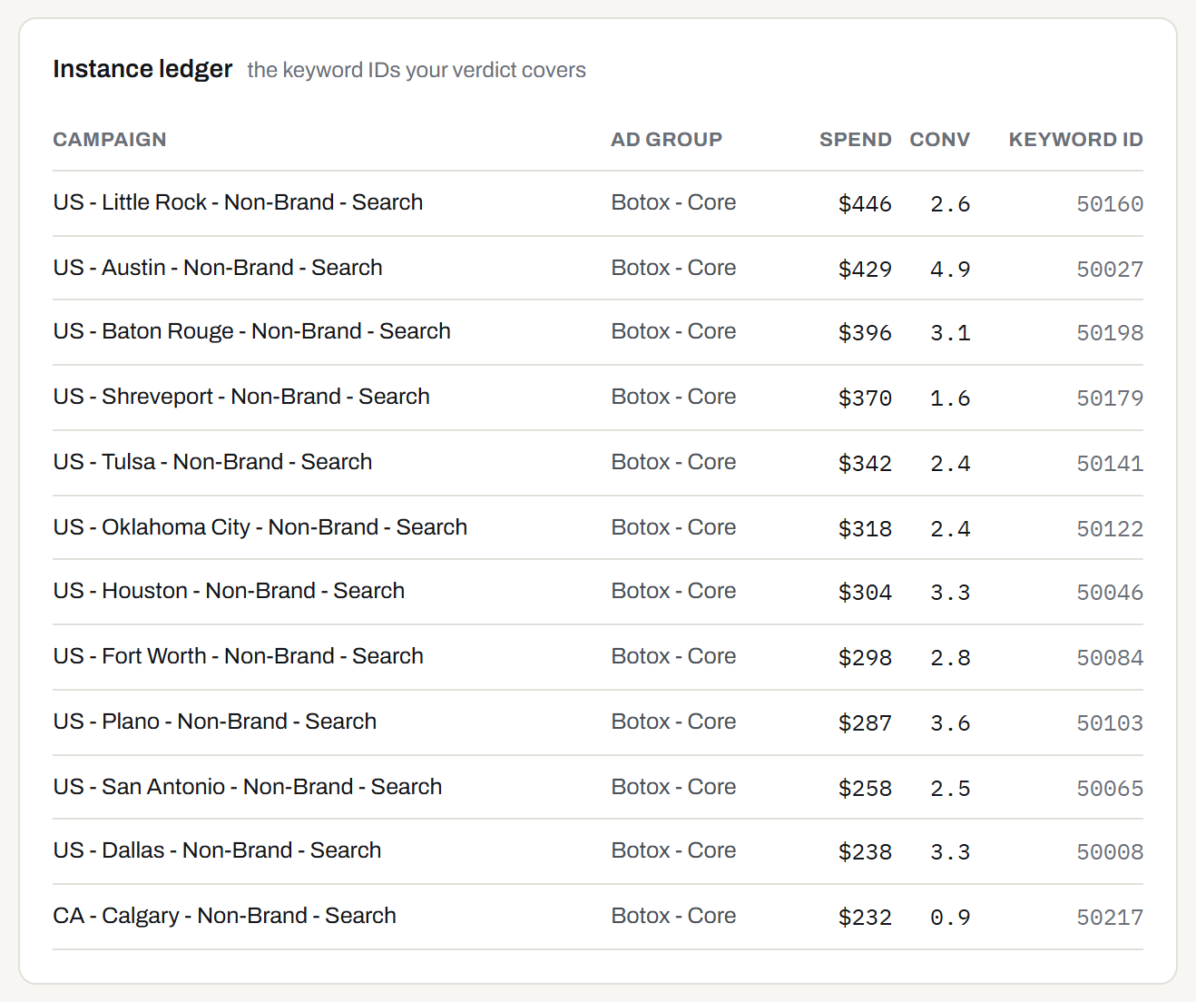This screenshot has height=1002, width=1196.
Task: Click the $232 spend value
Action: [x=866, y=918]
